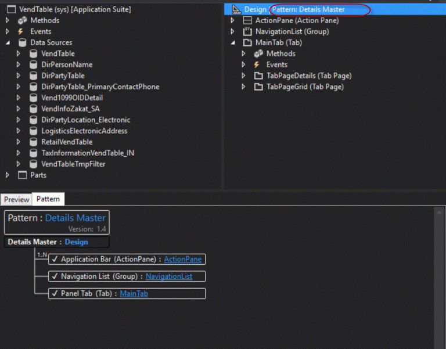Click the Design ruler icon in the design pane
The width and height of the screenshot is (446, 349).
[236, 9]
